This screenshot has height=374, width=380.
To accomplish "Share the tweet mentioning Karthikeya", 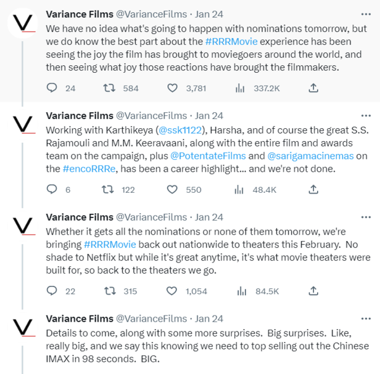I will (313, 190).
